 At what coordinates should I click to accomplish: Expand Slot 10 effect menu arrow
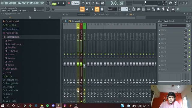(159, 70)
